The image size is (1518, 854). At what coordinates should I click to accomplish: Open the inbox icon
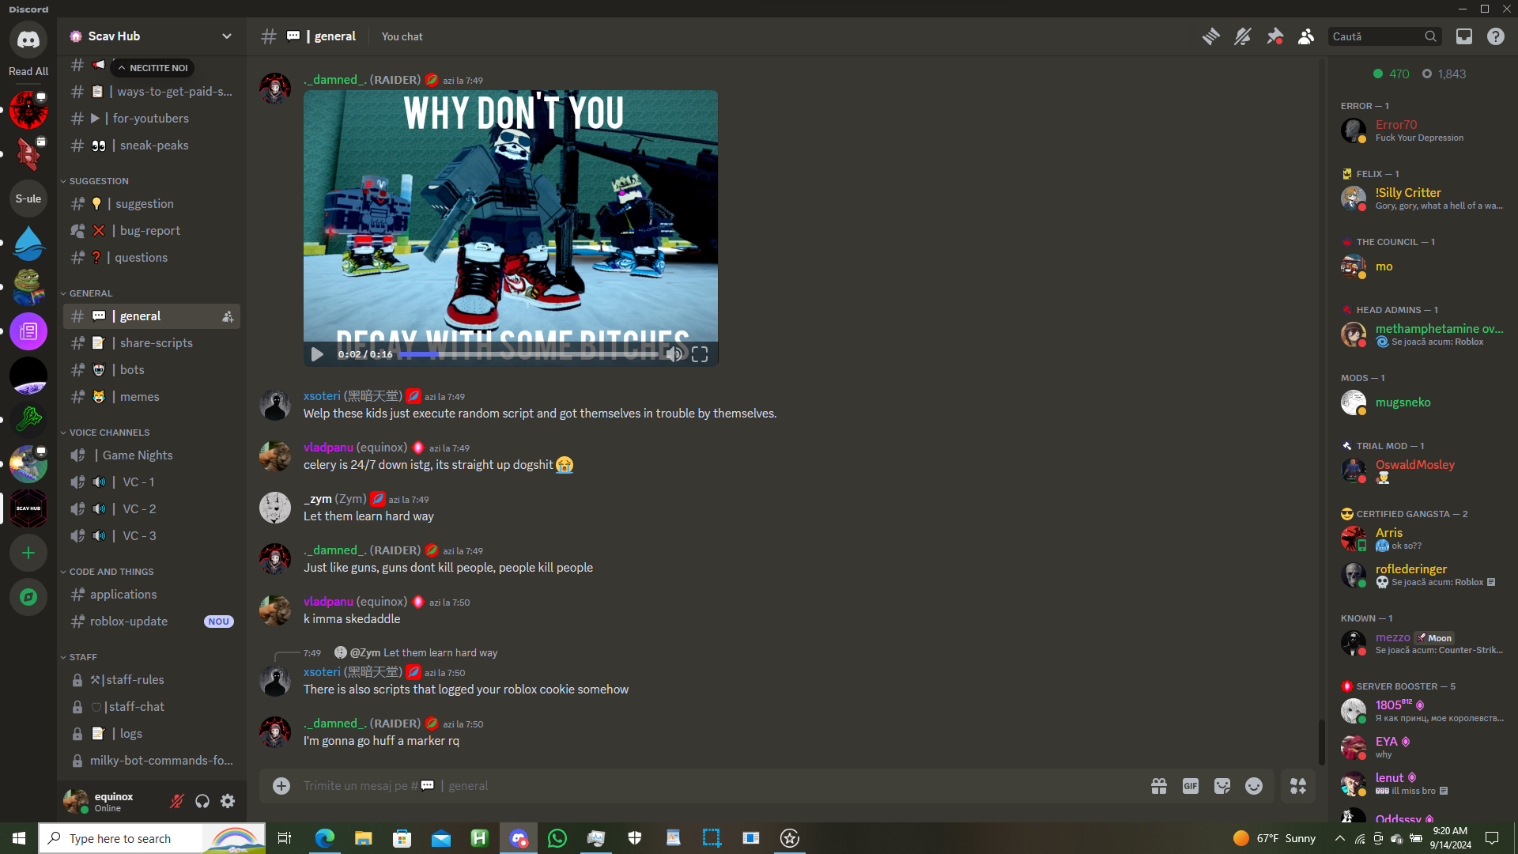click(x=1463, y=36)
